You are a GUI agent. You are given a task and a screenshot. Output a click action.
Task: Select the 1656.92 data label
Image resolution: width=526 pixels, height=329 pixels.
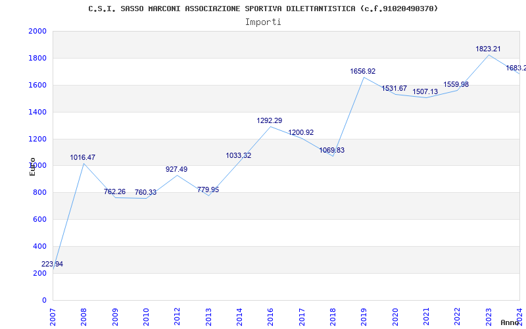[363, 71]
